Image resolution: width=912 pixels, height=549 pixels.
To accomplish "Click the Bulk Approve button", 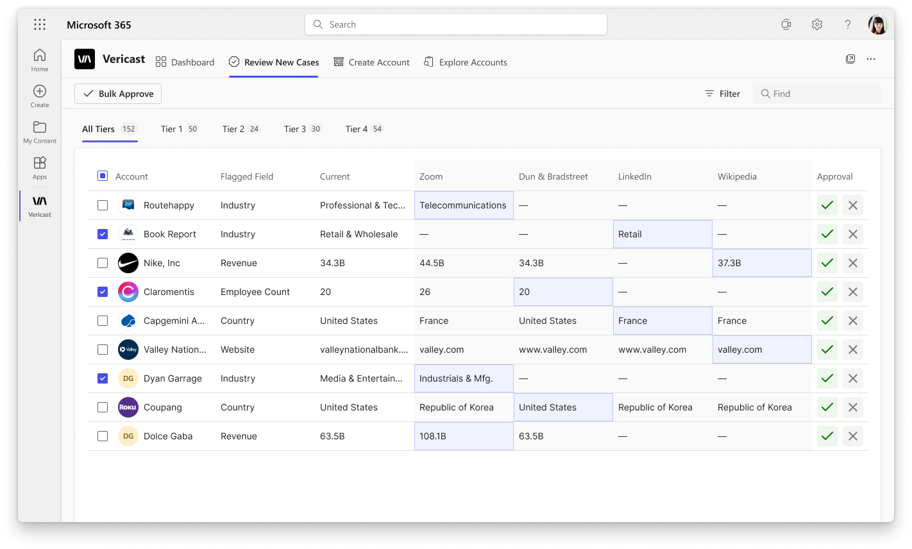I will [x=118, y=94].
